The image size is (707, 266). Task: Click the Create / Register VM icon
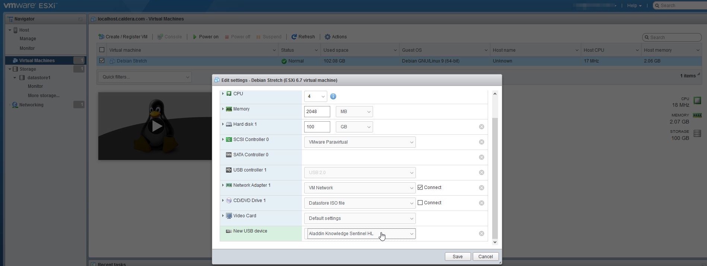point(101,37)
